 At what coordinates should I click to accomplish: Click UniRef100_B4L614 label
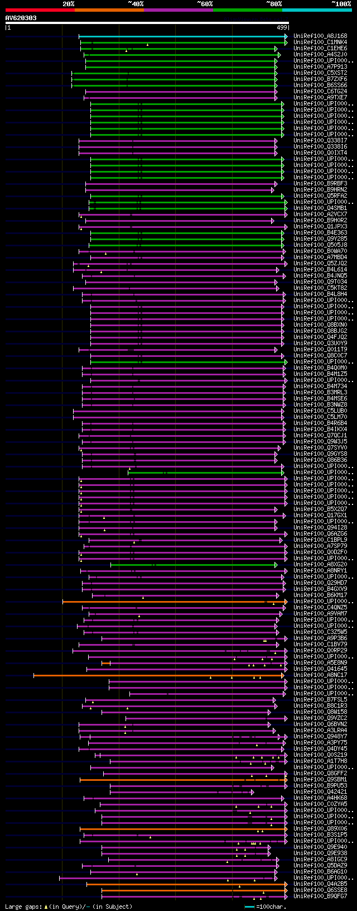[320, 269]
